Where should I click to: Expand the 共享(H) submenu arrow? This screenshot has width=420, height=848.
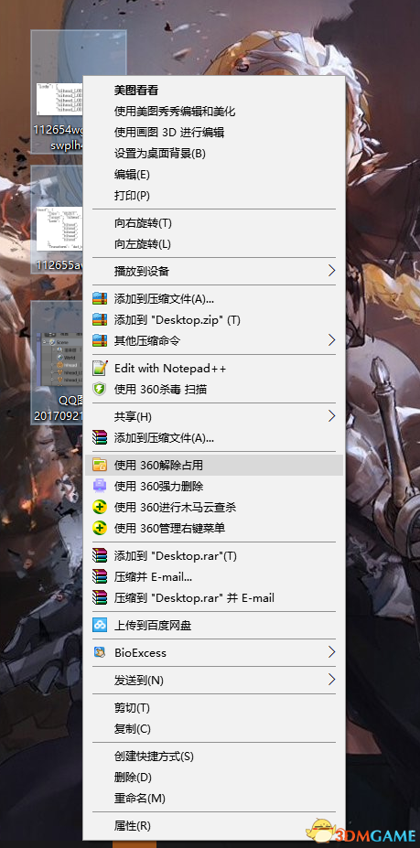point(332,416)
